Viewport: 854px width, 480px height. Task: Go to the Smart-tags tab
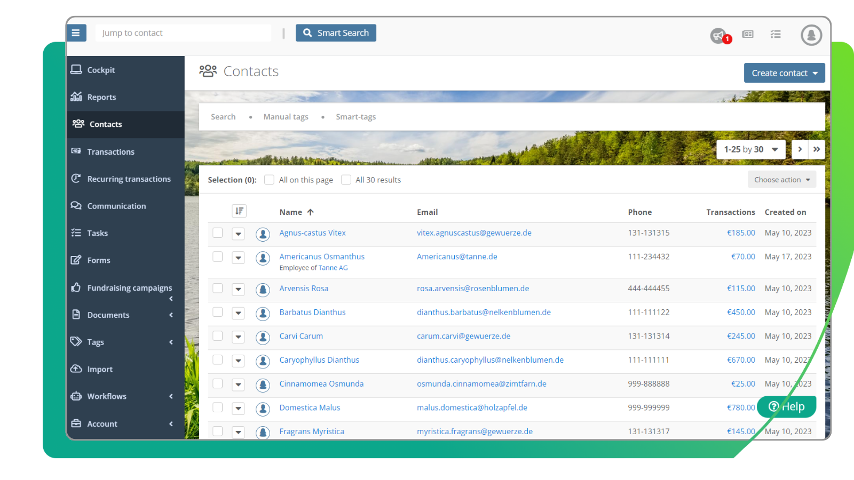click(x=355, y=116)
